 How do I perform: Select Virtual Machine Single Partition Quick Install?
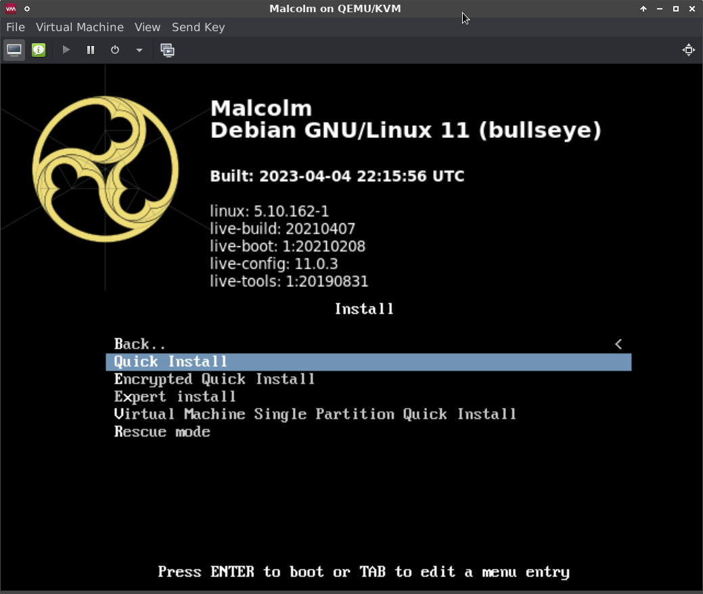coord(369,414)
